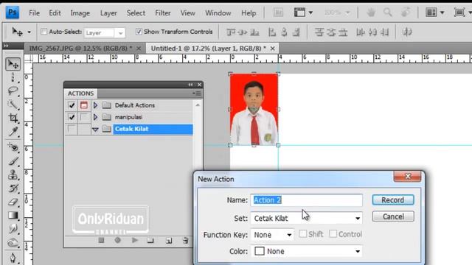Select the Lasso tool

[x=13, y=91]
